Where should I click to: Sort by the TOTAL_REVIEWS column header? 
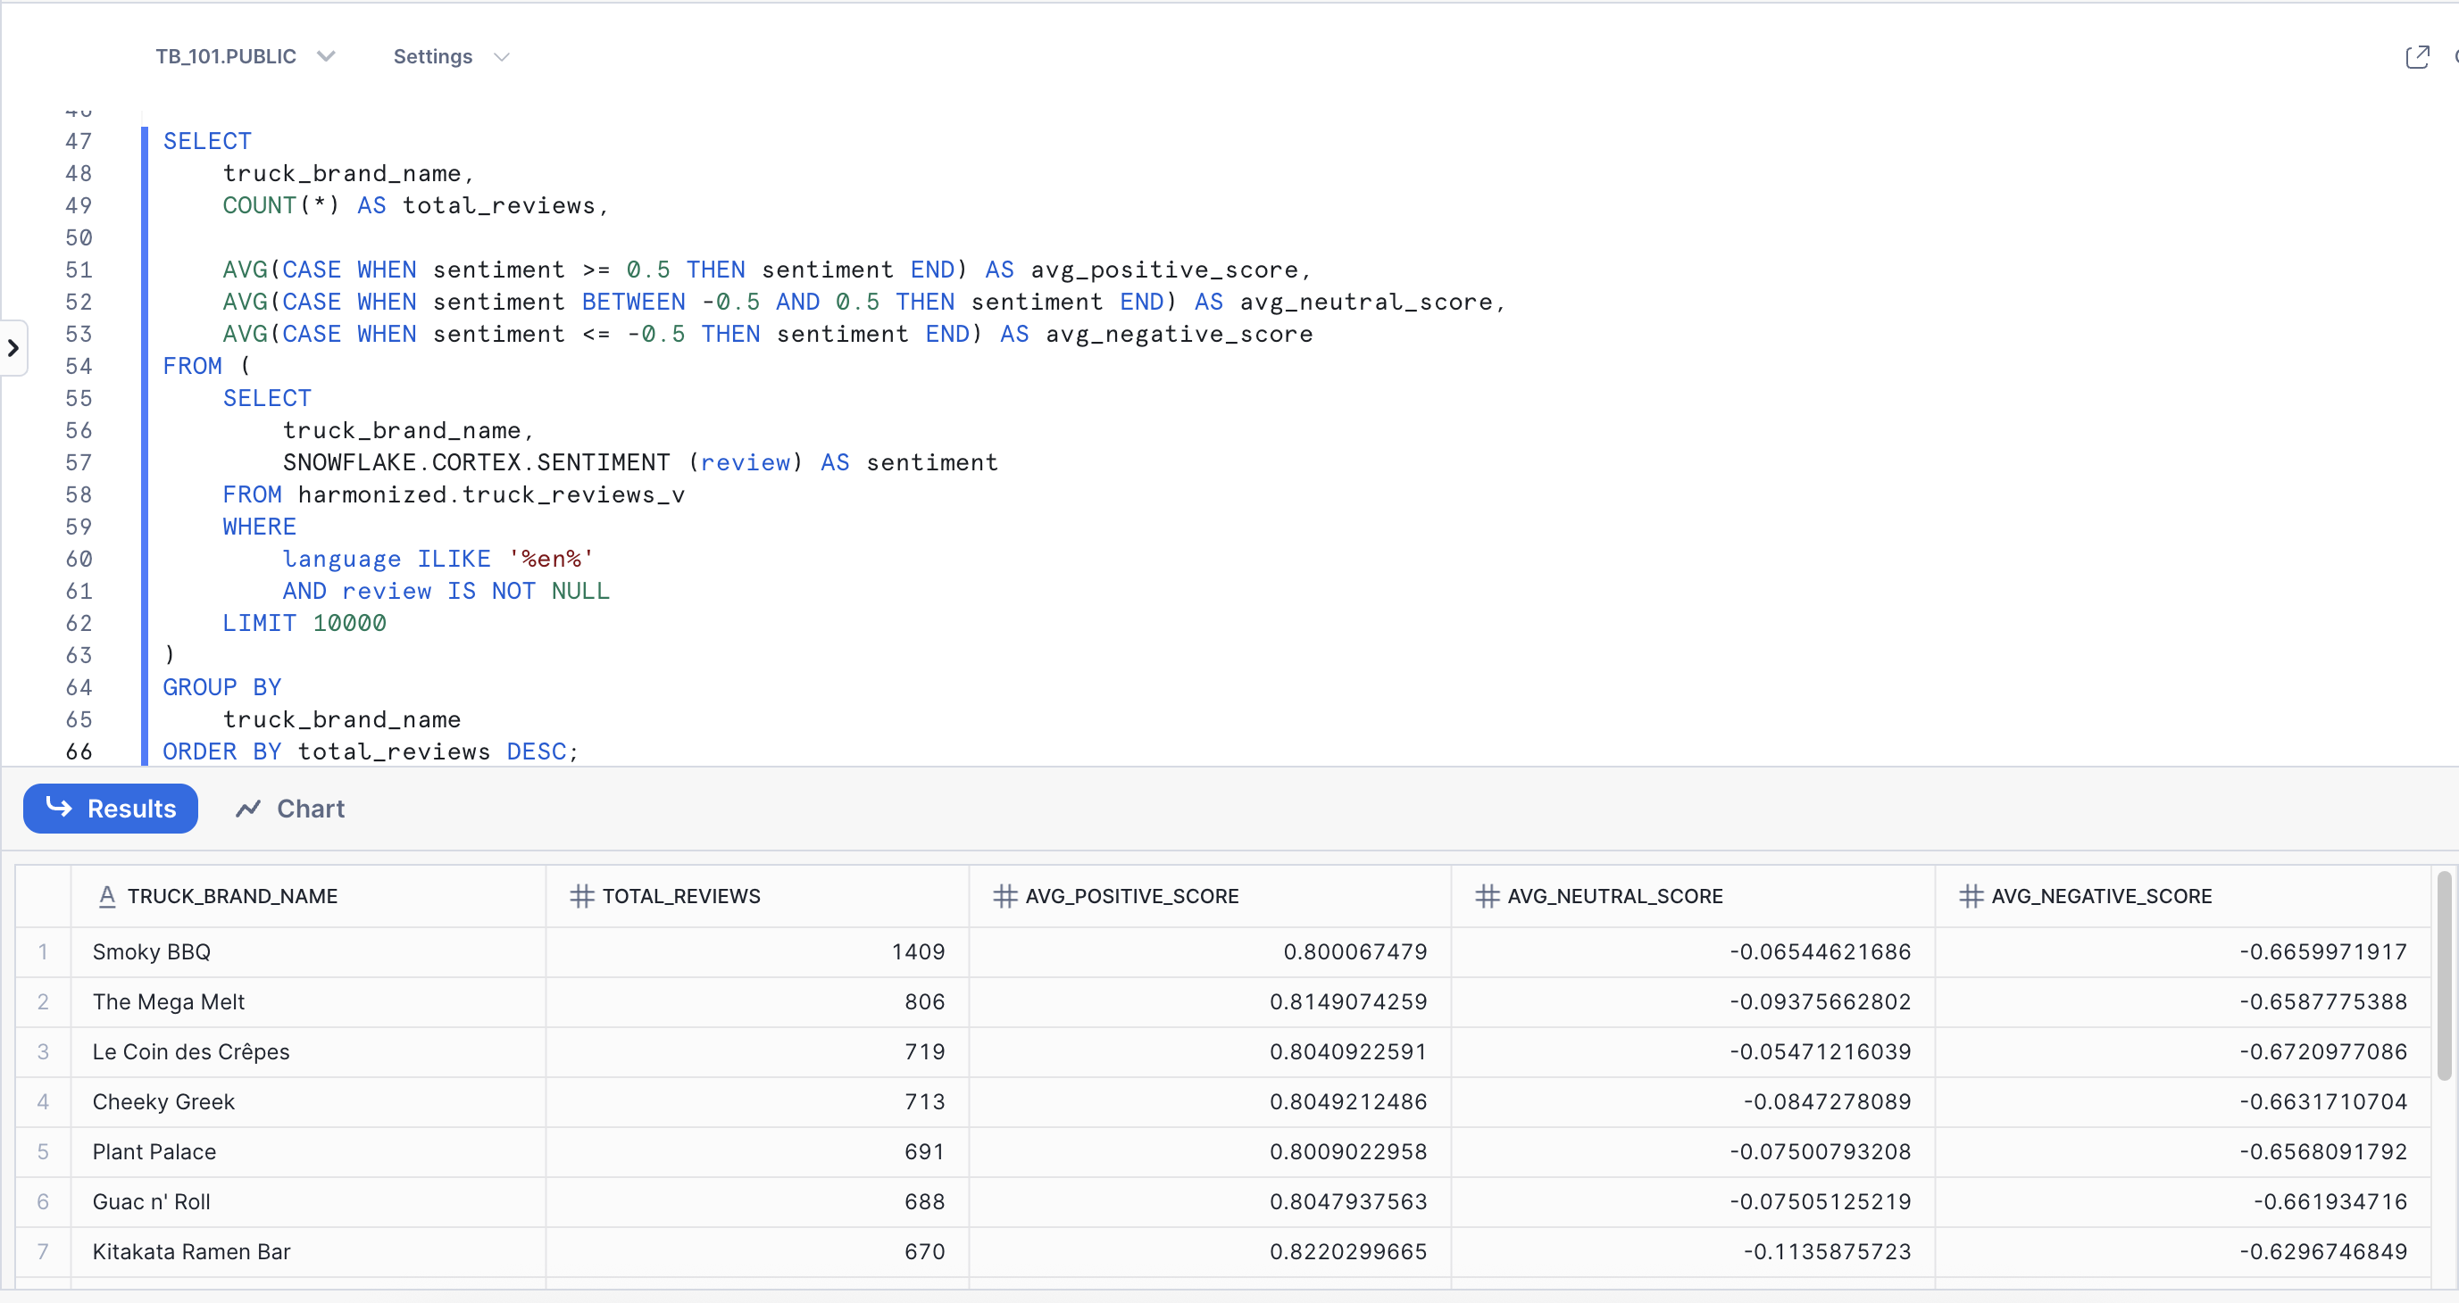tap(680, 896)
